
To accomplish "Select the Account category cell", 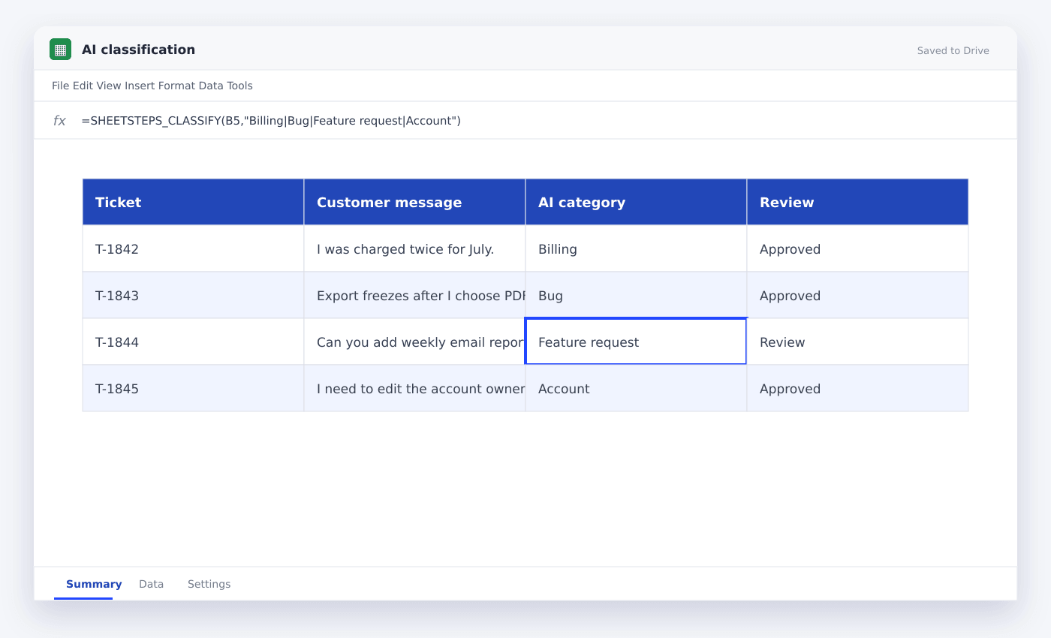I will tap(636, 388).
